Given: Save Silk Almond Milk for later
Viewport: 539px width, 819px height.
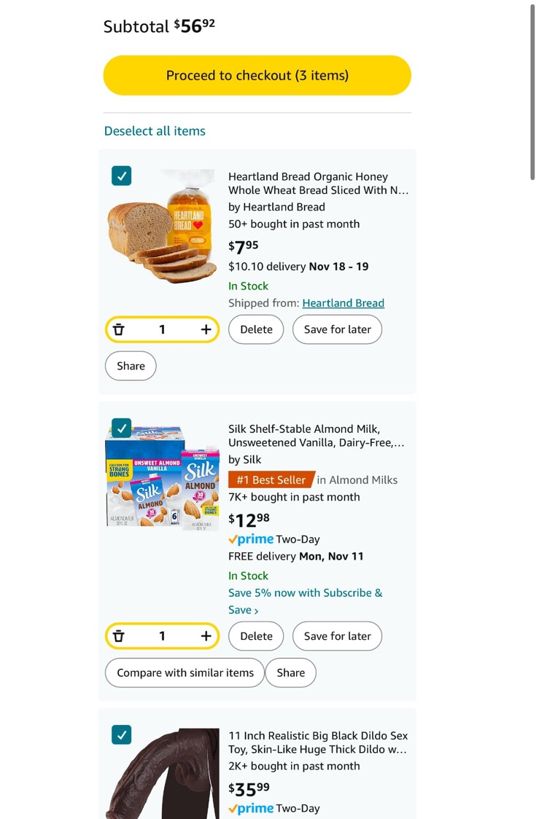Looking at the screenshot, I should pyautogui.click(x=337, y=636).
